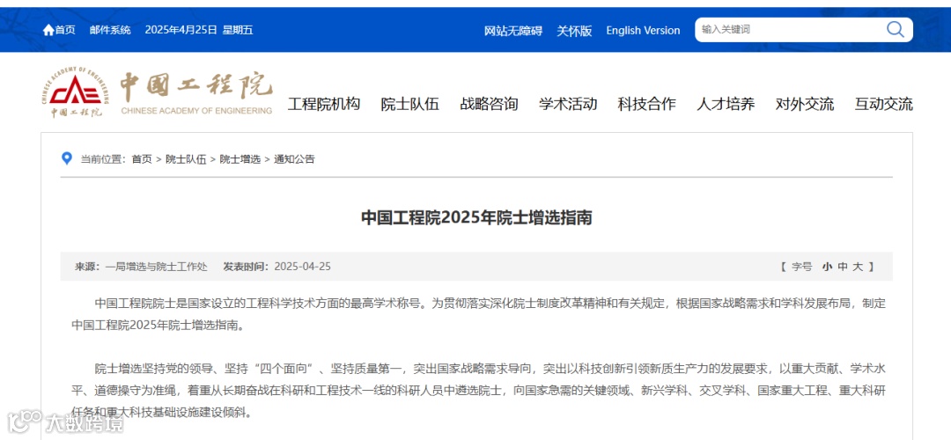Click the CAE logo emblem
Viewport: 951px width, 440px height.
point(76,92)
